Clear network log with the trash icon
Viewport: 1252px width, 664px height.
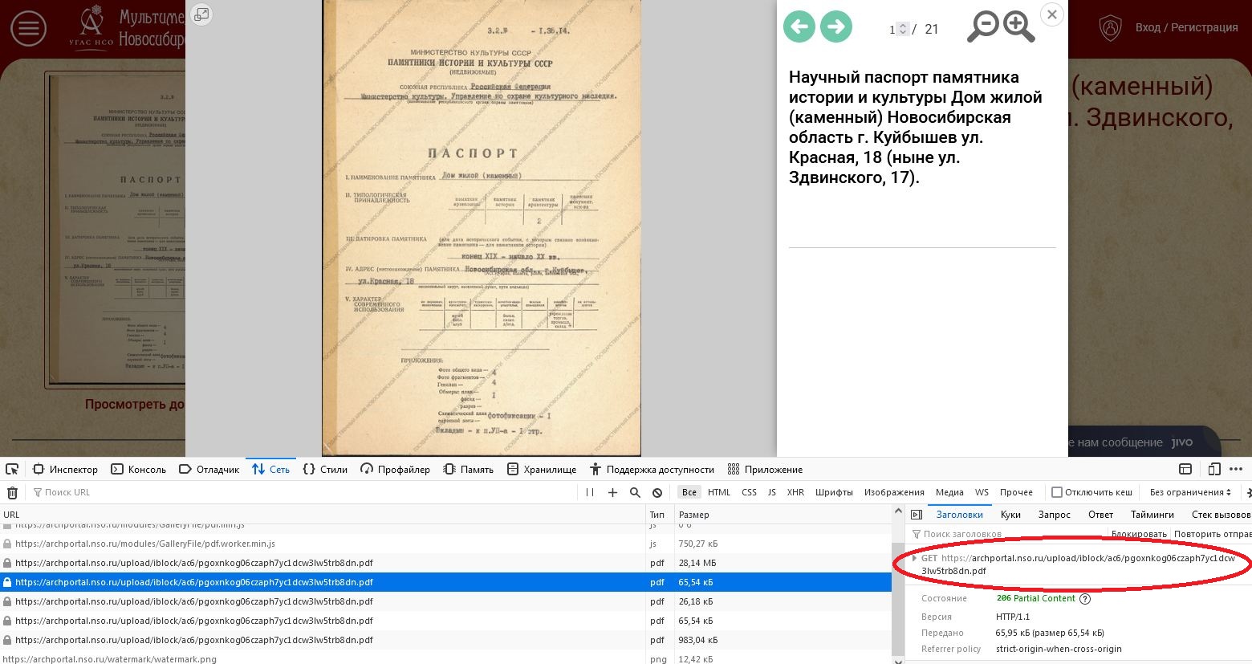point(12,492)
